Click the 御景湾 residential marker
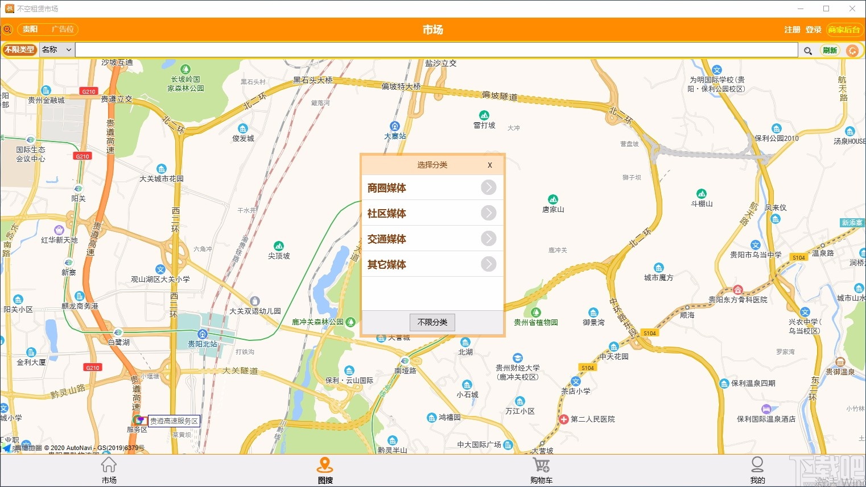The width and height of the screenshot is (866, 487). pyautogui.click(x=593, y=313)
